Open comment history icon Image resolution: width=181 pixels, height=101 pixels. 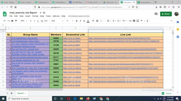coord(156,14)
